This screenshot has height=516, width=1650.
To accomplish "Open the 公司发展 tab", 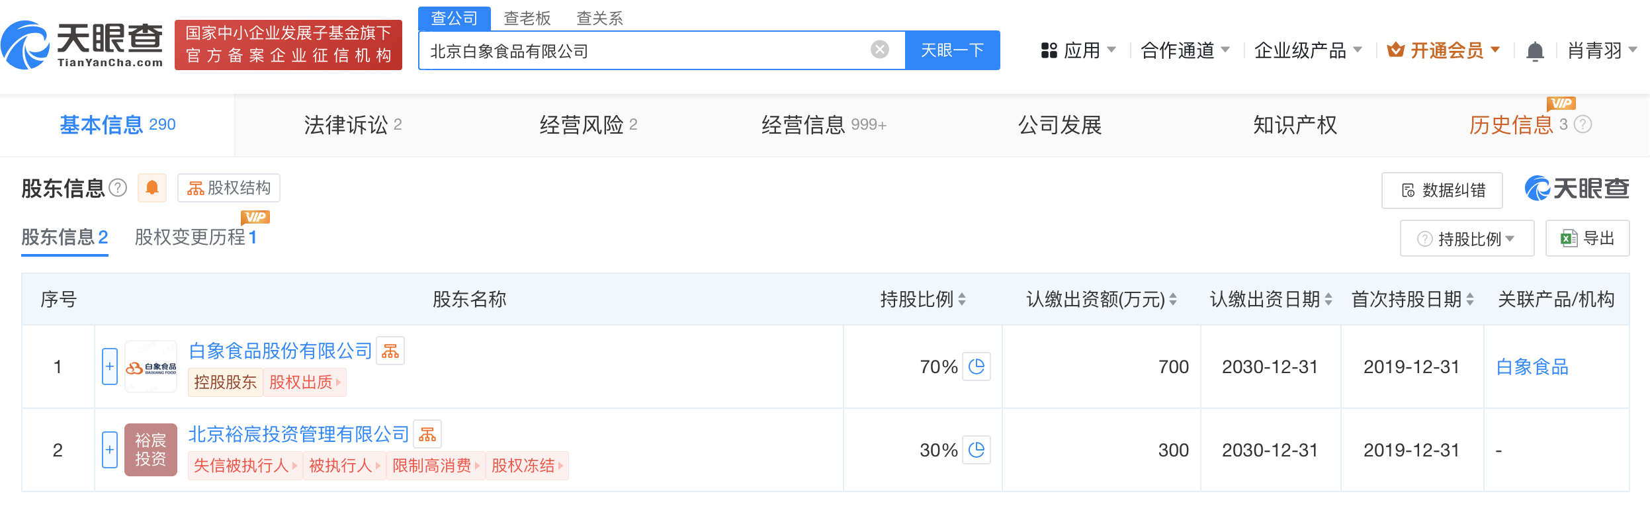I will (1060, 124).
